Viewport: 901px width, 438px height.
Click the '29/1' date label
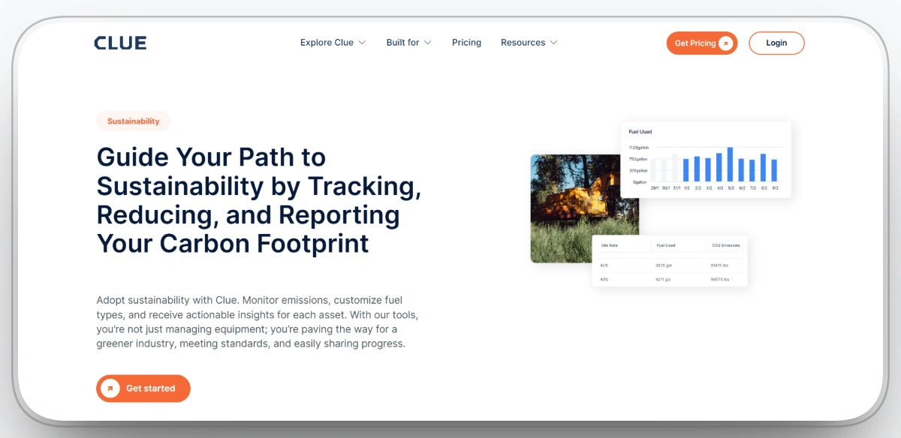click(655, 188)
